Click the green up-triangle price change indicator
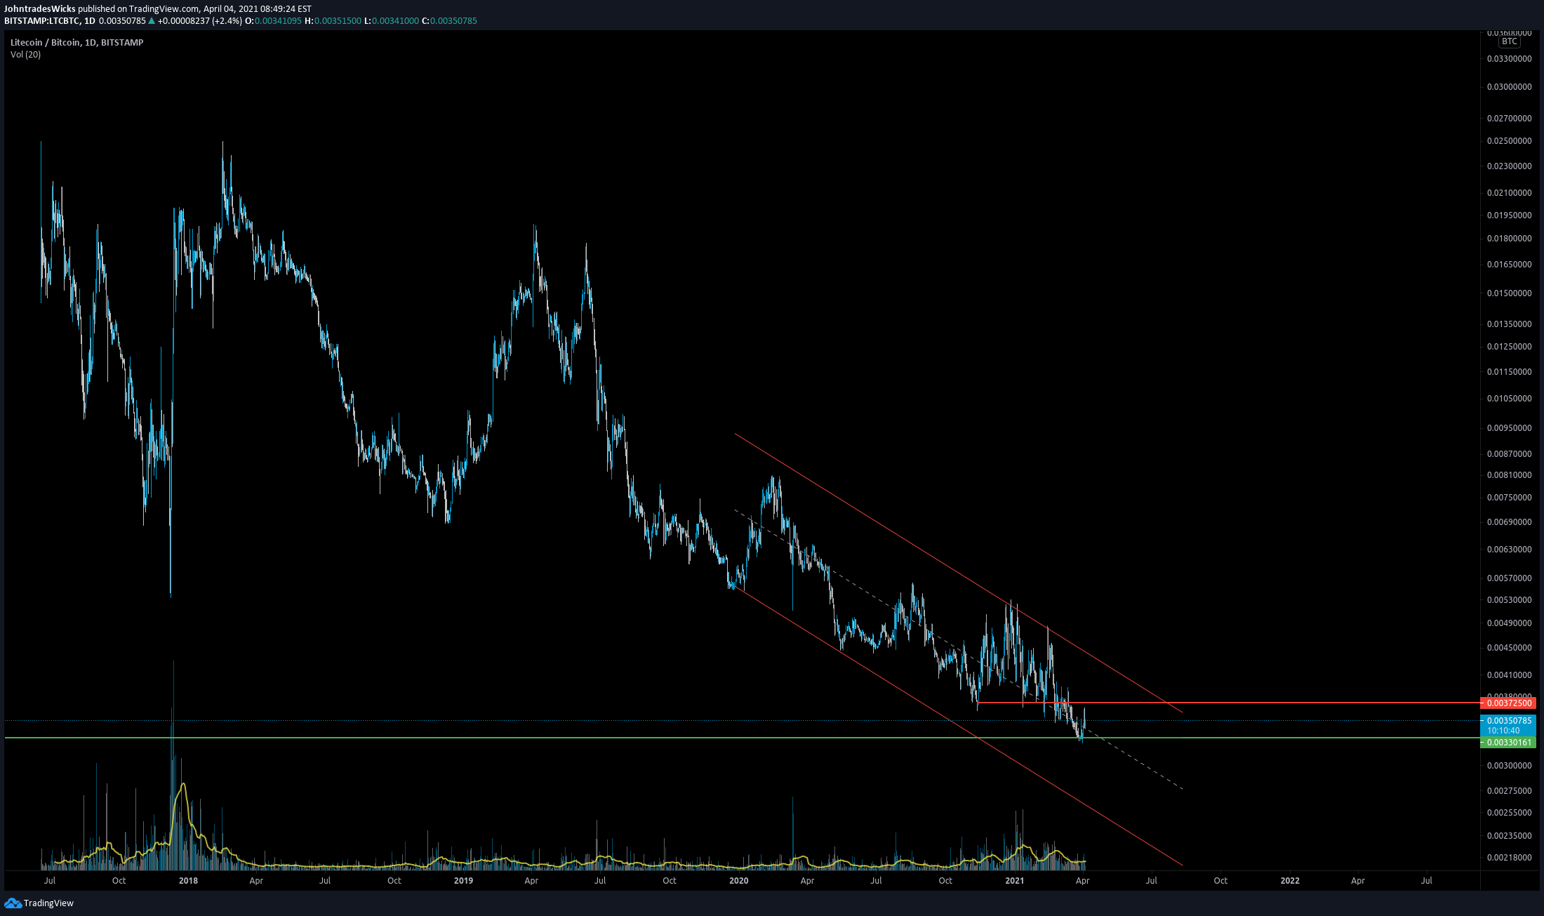The width and height of the screenshot is (1544, 916). 152,21
